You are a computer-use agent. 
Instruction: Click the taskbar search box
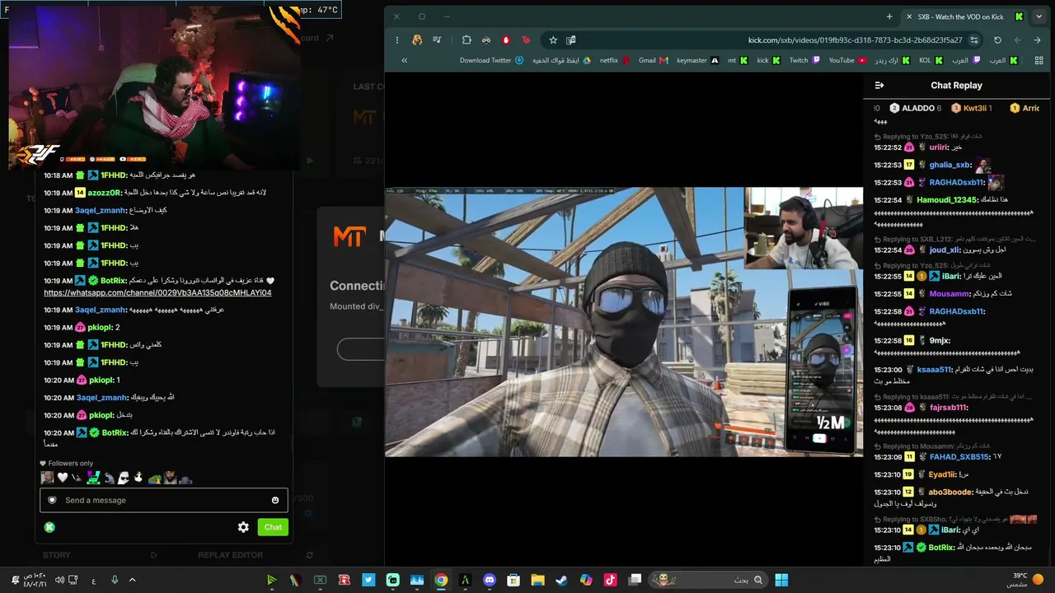(x=707, y=580)
